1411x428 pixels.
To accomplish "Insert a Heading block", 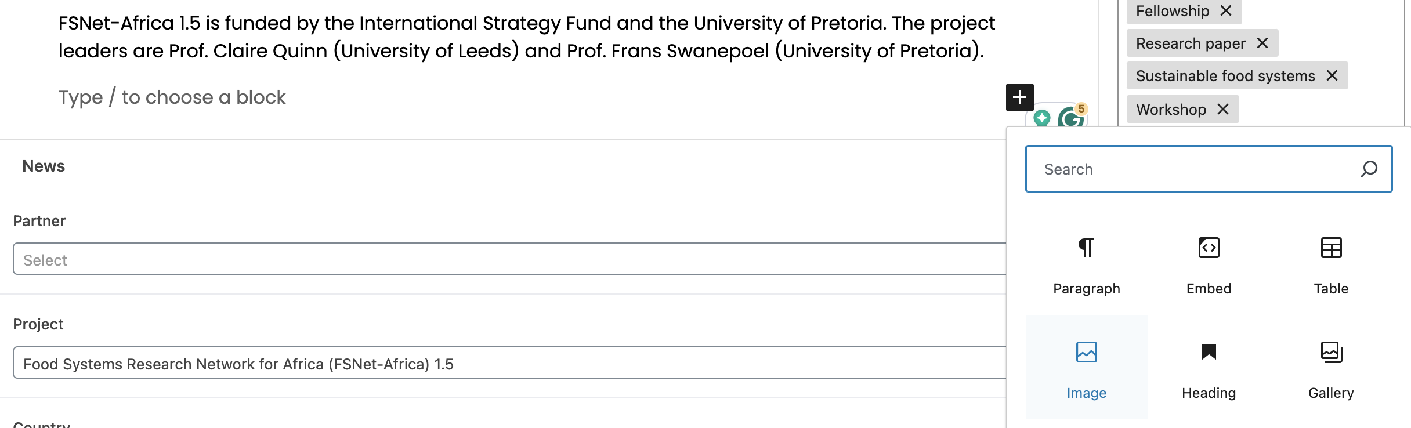I will pos(1209,368).
